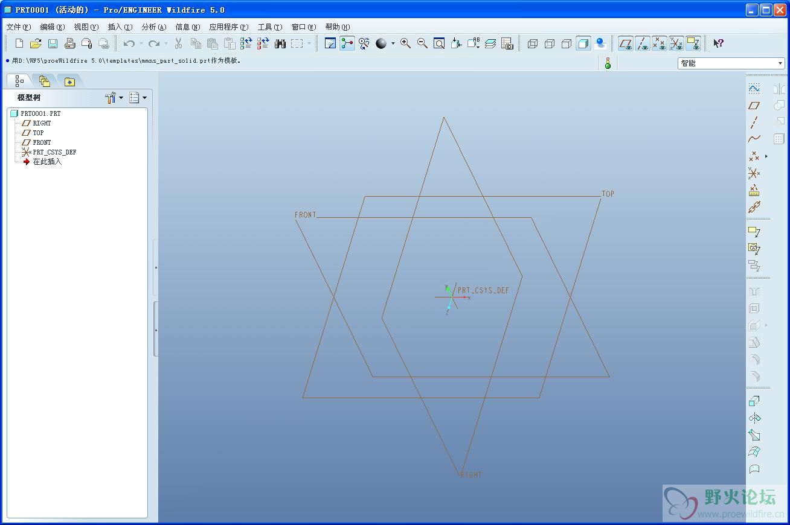The width and height of the screenshot is (790, 525).
Task: Switch to the Favorites tab
Action: (69, 81)
